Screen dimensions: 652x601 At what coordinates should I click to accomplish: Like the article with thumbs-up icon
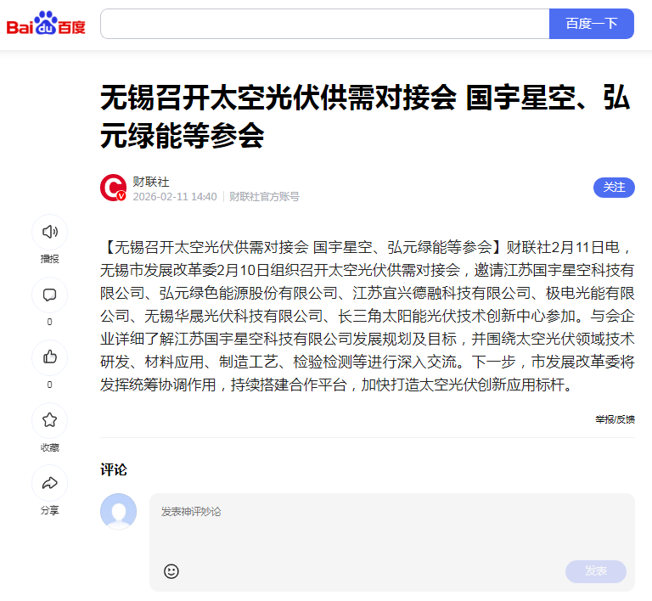pos(49,357)
